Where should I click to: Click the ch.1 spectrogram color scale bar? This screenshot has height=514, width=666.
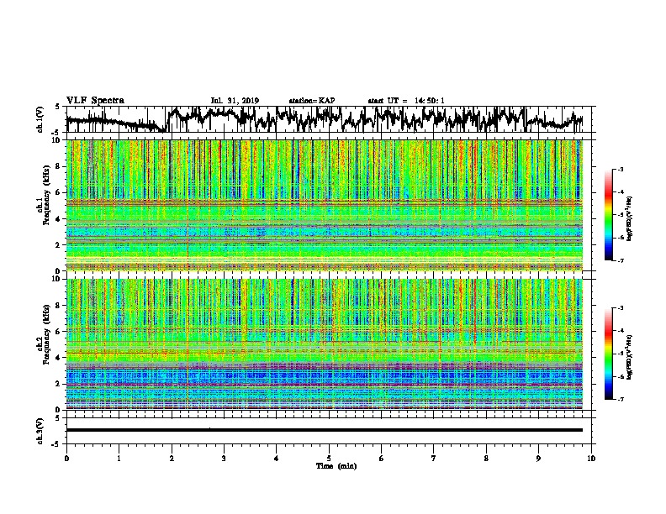click(608, 215)
